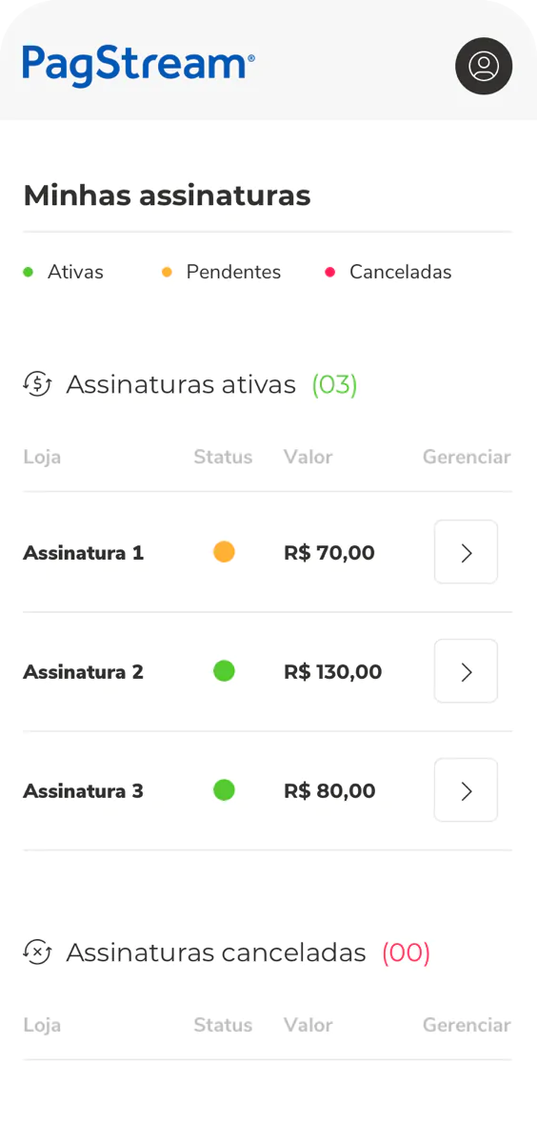Open manage arrow for Assinatura 2
This screenshot has width=537, height=1125.
click(x=466, y=671)
